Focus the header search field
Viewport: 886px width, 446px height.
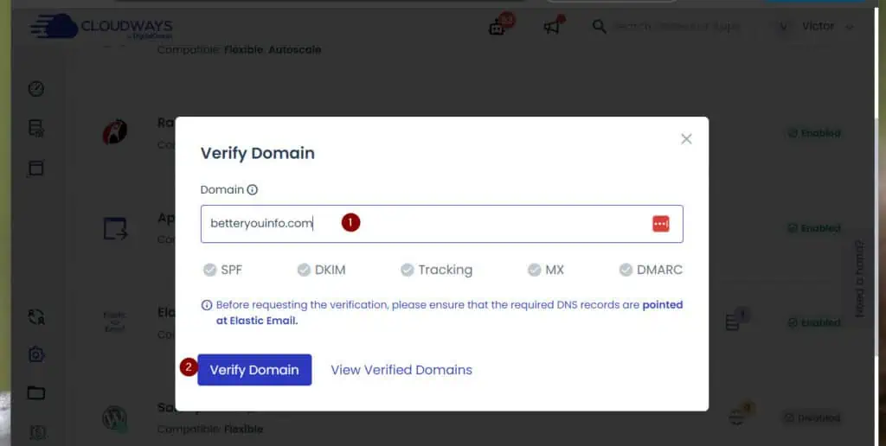point(677,26)
